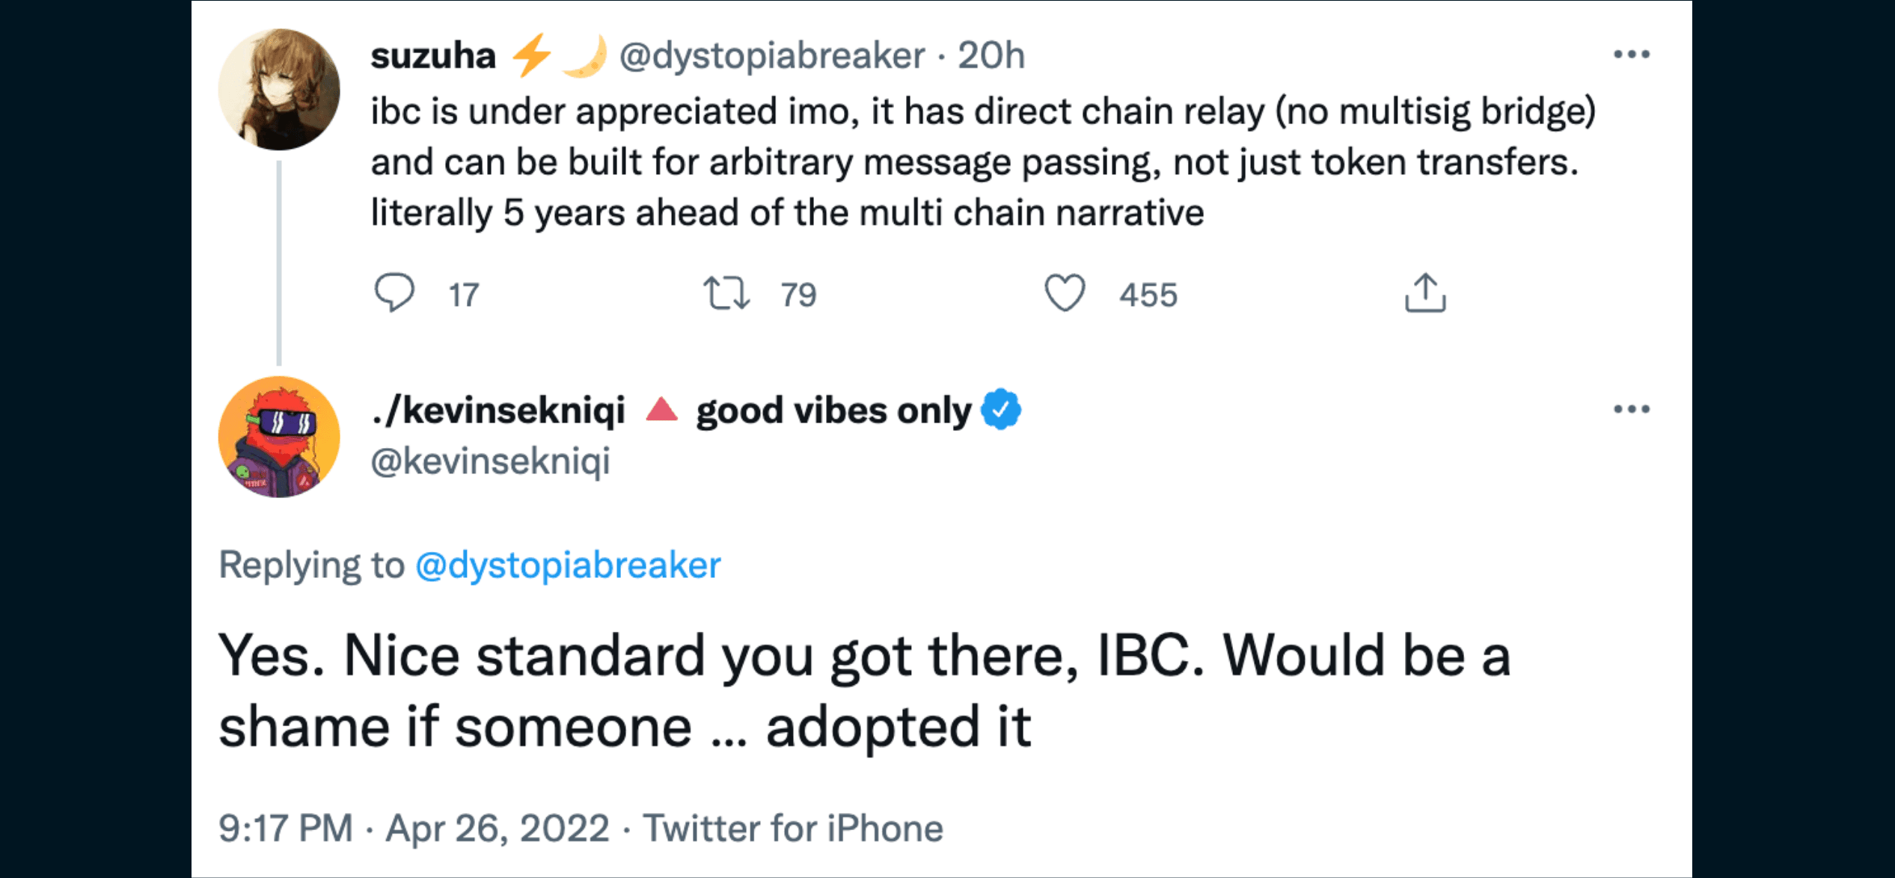Follow the blue @dystopiabreaker link in Replying to

pos(568,565)
